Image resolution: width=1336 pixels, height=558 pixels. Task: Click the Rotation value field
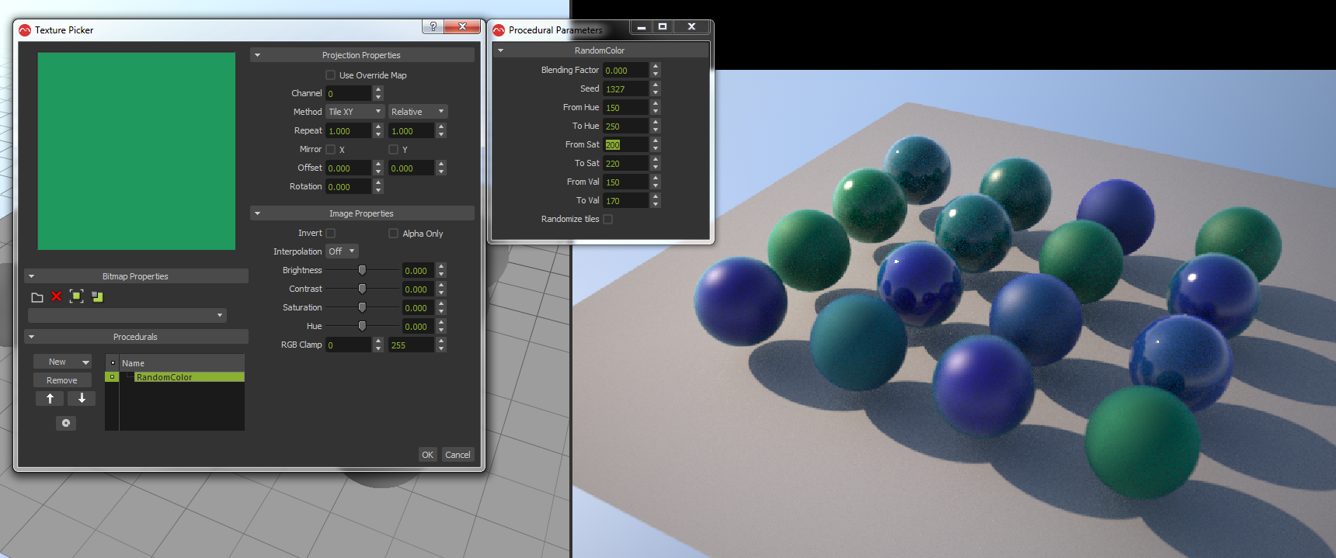(x=349, y=186)
